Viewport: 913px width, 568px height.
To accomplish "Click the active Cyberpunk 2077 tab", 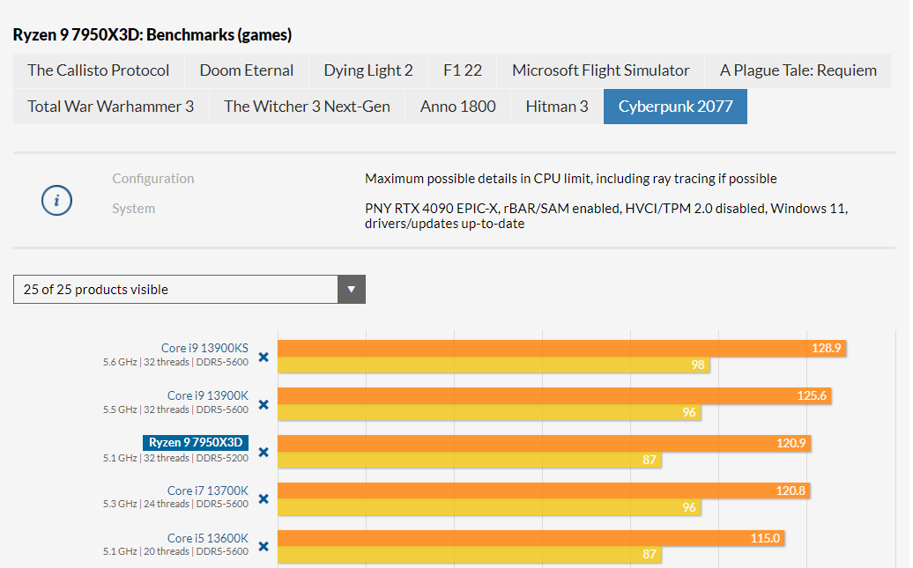I will pyautogui.click(x=675, y=107).
